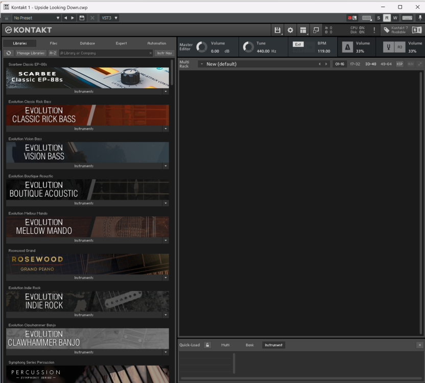Click the Manage Libraries button
This screenshot has height=383, width=425.
click(31, 53)
